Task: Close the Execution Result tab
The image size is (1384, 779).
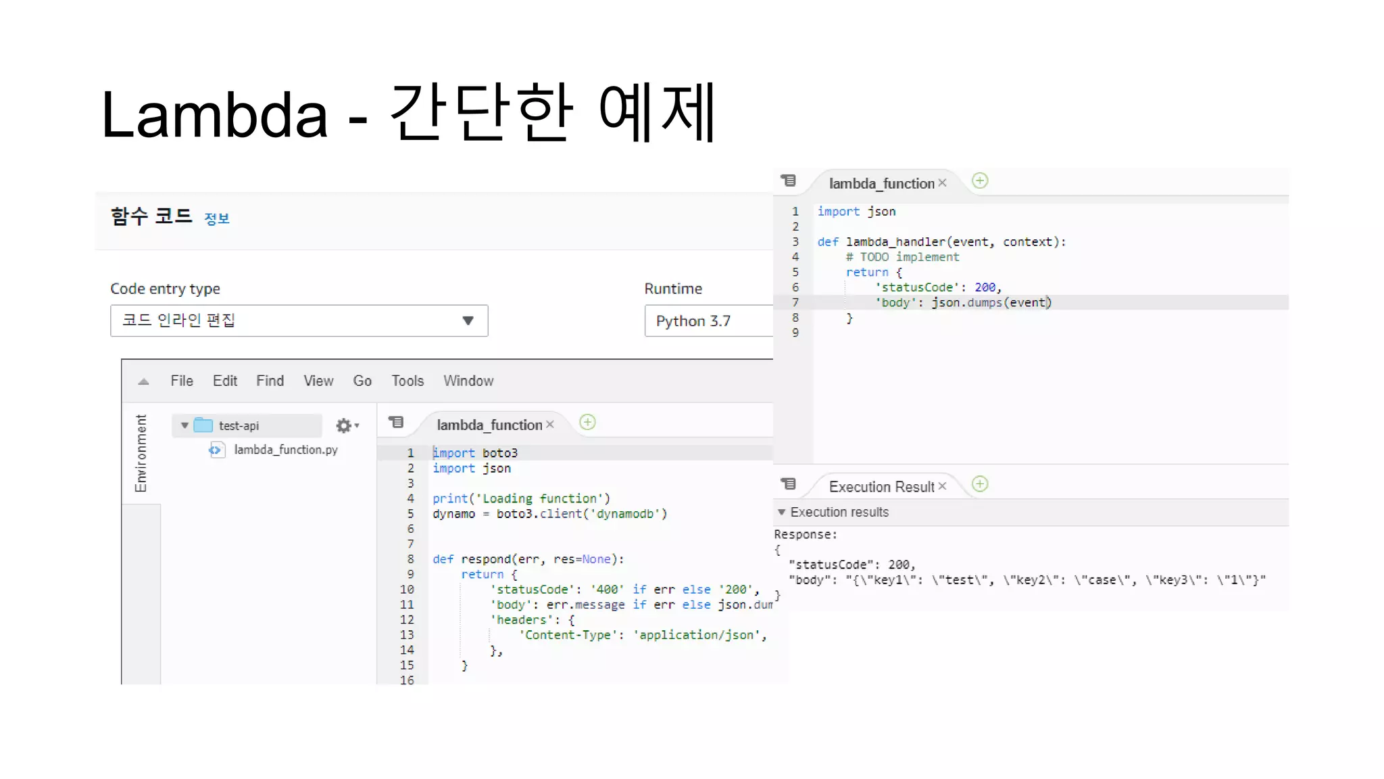Action: tap(942, 486)
